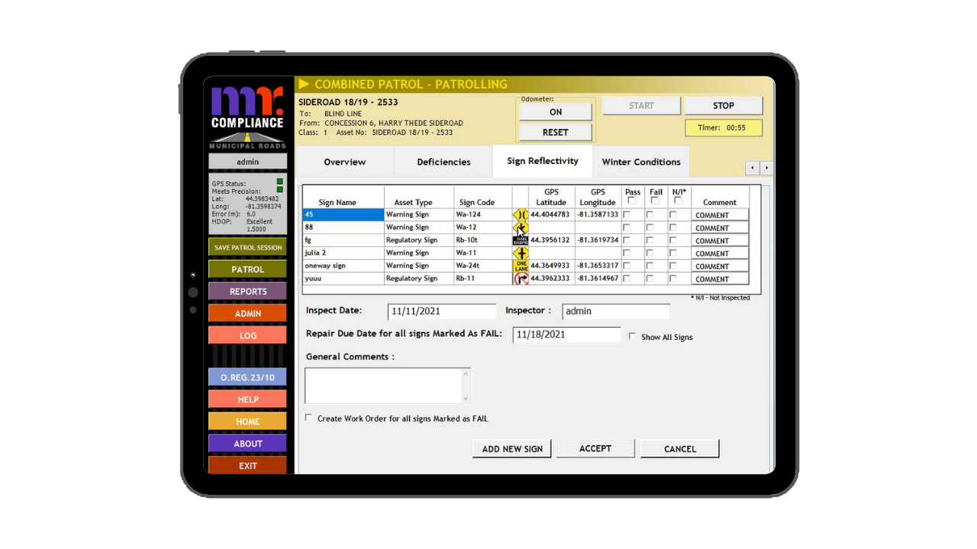Image resolution: width=977 pixels, height=549 pixels.
Task: Toggle the N/I column header checkbox
Action: click(x=678, y=201)
